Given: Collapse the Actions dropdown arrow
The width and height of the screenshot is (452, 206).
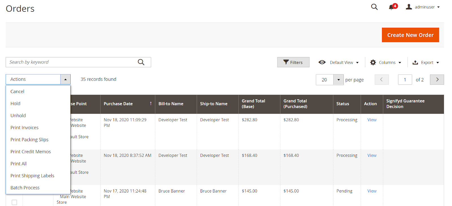Looking at the screenshot, I should pos(66,79).
